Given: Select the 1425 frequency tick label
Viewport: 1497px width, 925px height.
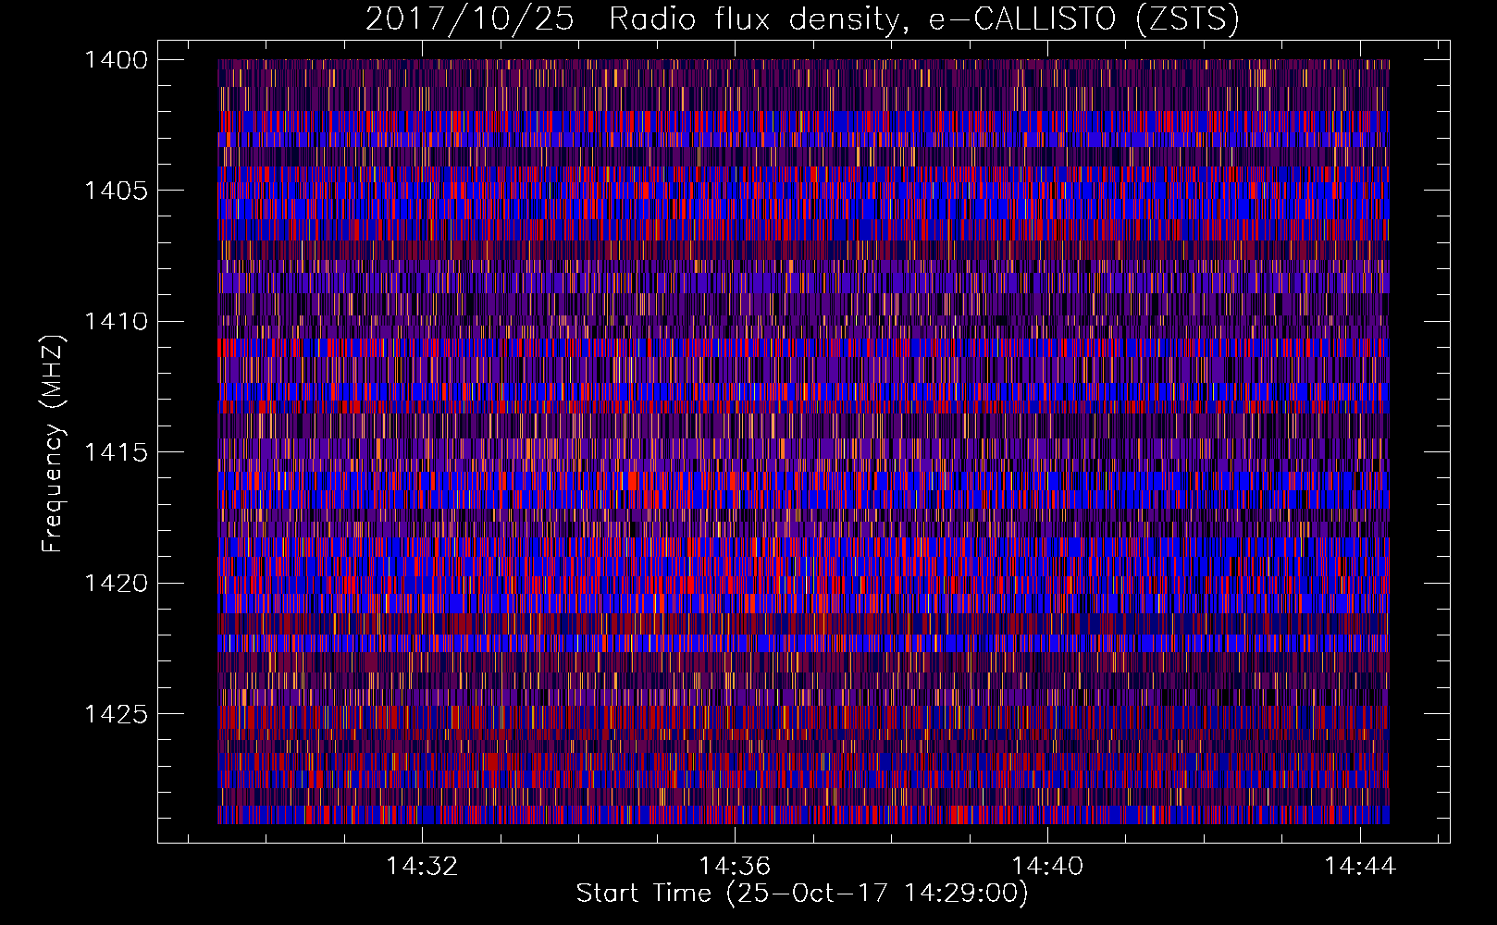Looking at the screenshot, I should 116,714.
